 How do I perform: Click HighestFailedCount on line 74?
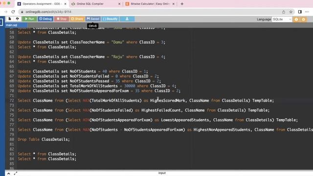tap(161, 110)
